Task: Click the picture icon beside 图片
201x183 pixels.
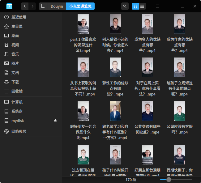Action: (x=6, y=63)
